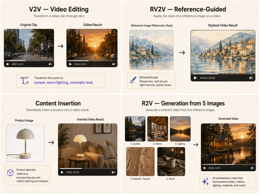Screen dimensions: 260x195
Task: Seek Edited Result progress bar
Action: click(x=92, y=61)
